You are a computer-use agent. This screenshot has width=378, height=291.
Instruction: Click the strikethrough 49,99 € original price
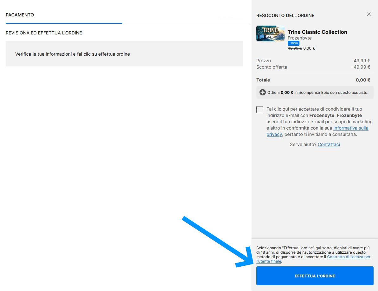(294, 48)
